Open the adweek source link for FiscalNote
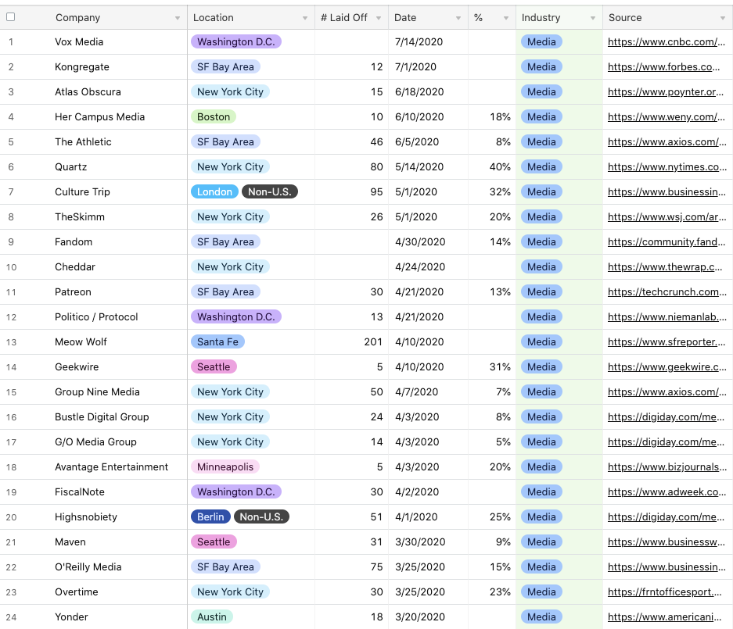This screenshot has width=733, height=629. pyautogui.click(x=667, y=492)
